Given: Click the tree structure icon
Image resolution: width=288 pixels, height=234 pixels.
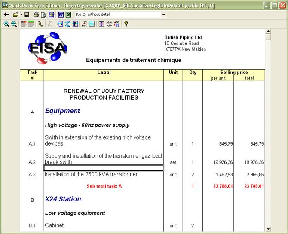Looking at the screenshot, I should (x=40, y=24).
